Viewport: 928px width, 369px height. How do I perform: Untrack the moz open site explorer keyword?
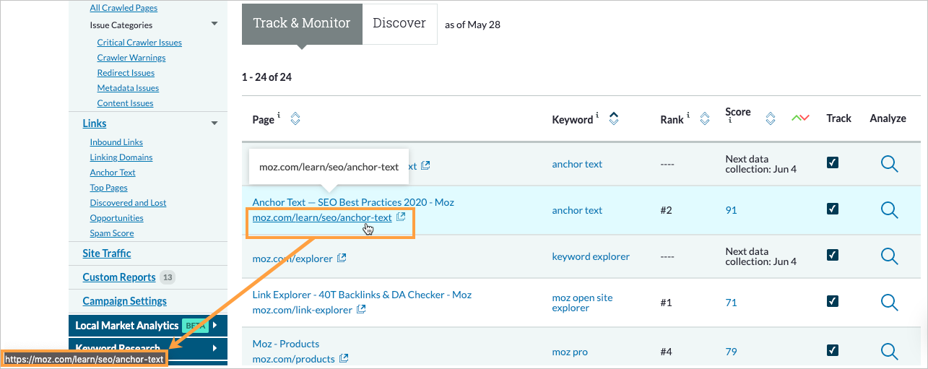(833, 302)
